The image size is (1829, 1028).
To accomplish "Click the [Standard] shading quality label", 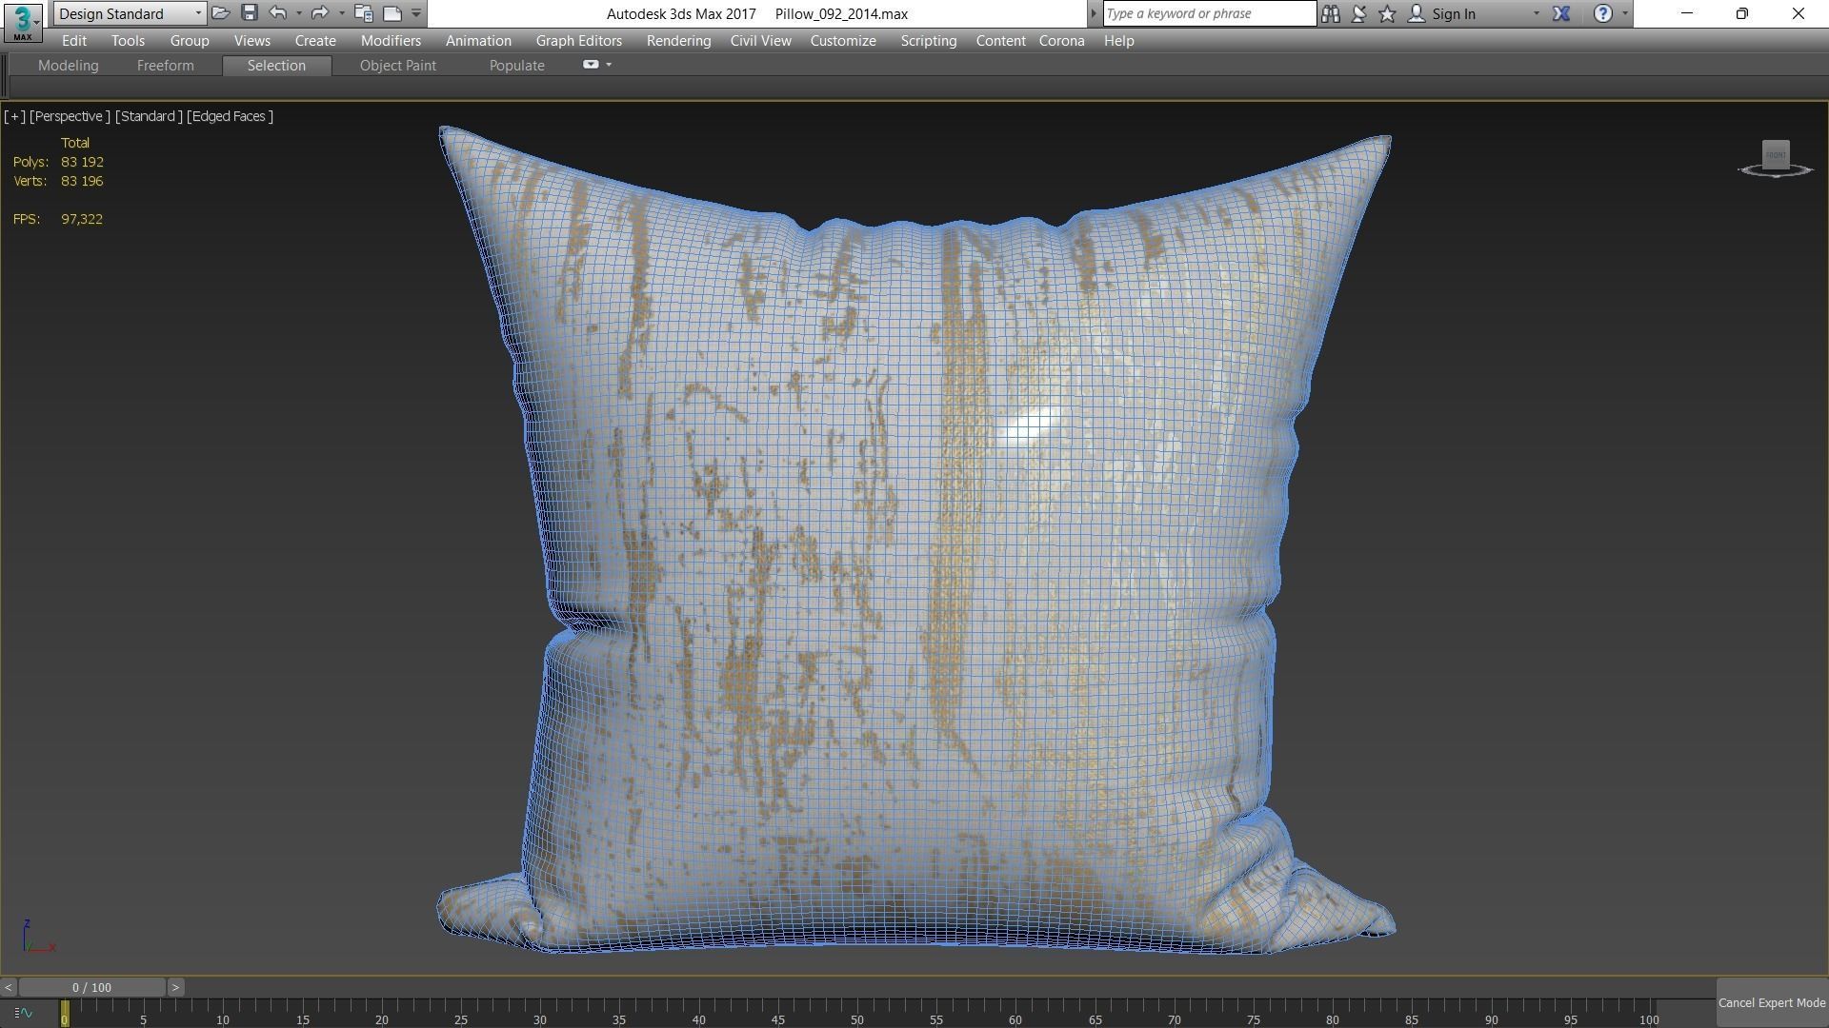I will [x=149, y=116].
